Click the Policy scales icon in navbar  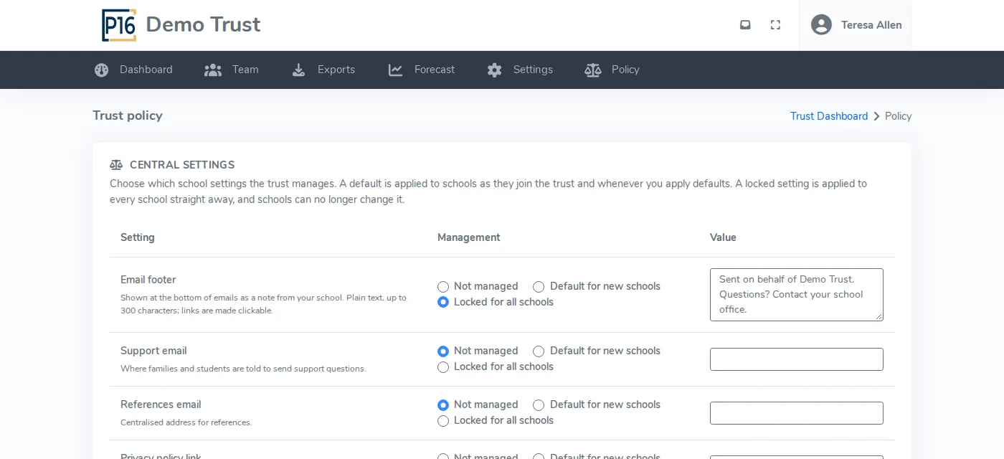click(x=592, y=70)
